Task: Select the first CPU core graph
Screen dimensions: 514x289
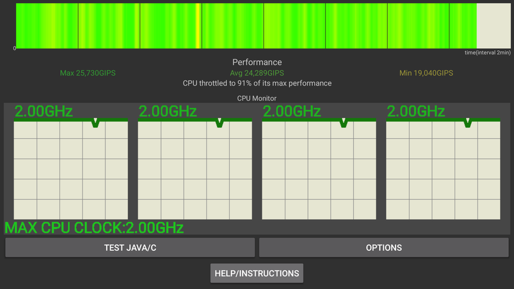Action: [71, 169]
